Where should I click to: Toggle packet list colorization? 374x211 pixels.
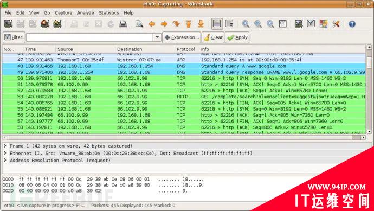click(217, 24)
